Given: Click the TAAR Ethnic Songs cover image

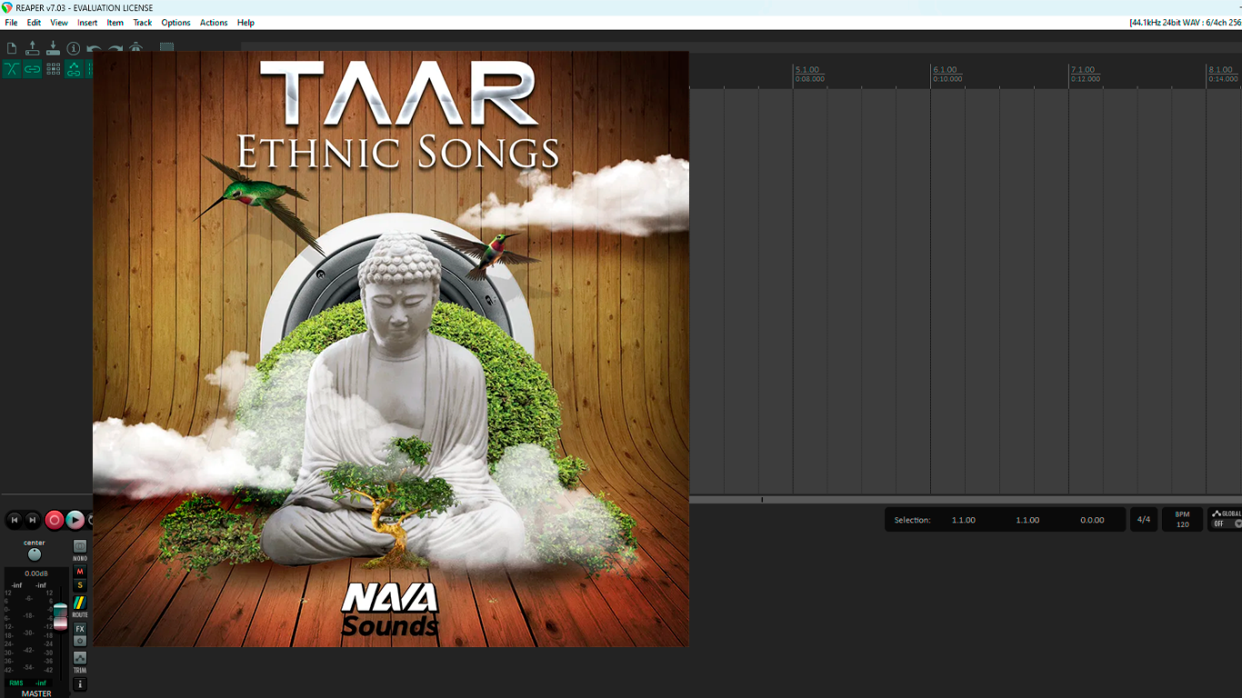Looking at the screenshot, I should coord(391,348).
